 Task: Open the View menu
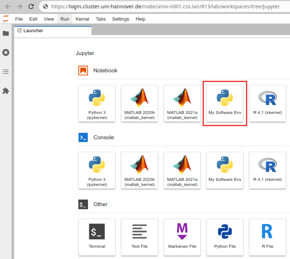click(49, 19)
